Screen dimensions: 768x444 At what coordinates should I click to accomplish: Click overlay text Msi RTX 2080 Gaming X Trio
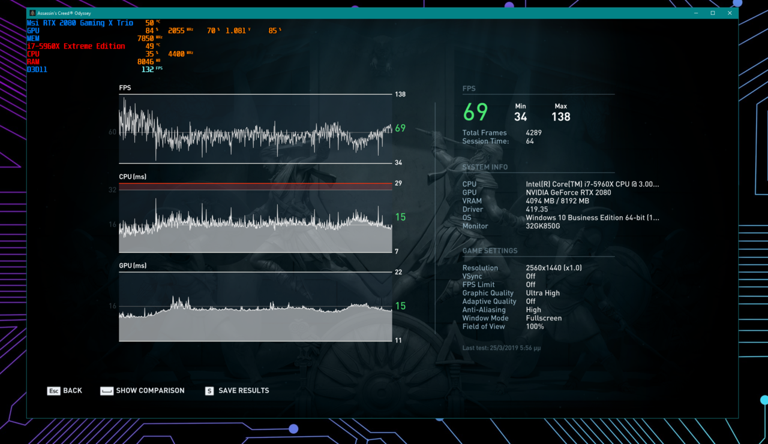tap(80, 23)
